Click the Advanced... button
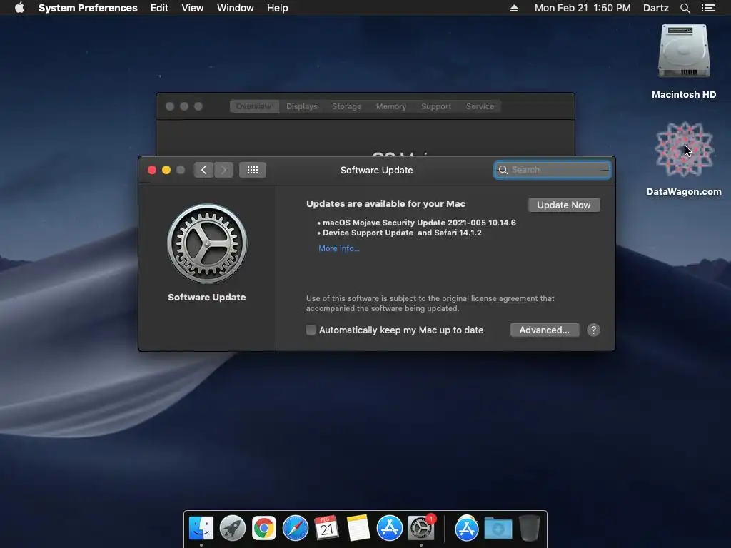 (x=545, y=330)
